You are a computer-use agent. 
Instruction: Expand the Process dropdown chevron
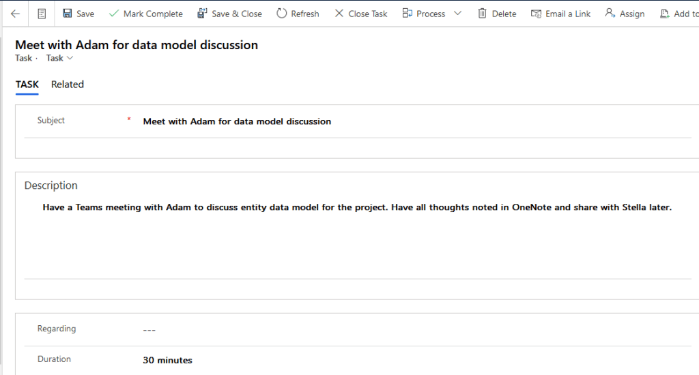click(457, 14)
